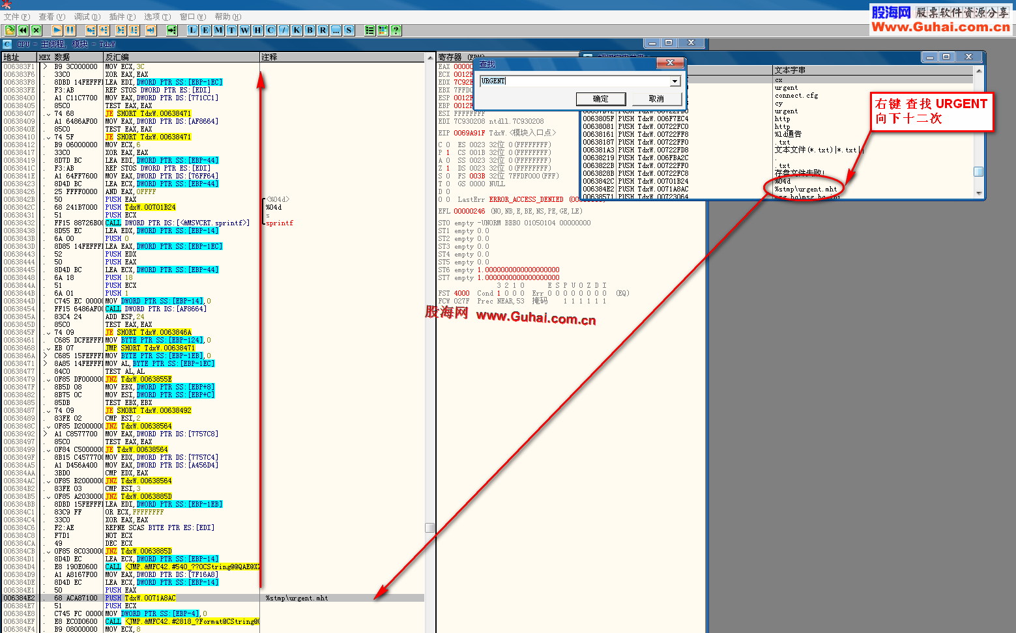Click the URGENT search input field
The height and width of the screenshot is (633, 1016).
pos(575,81)
